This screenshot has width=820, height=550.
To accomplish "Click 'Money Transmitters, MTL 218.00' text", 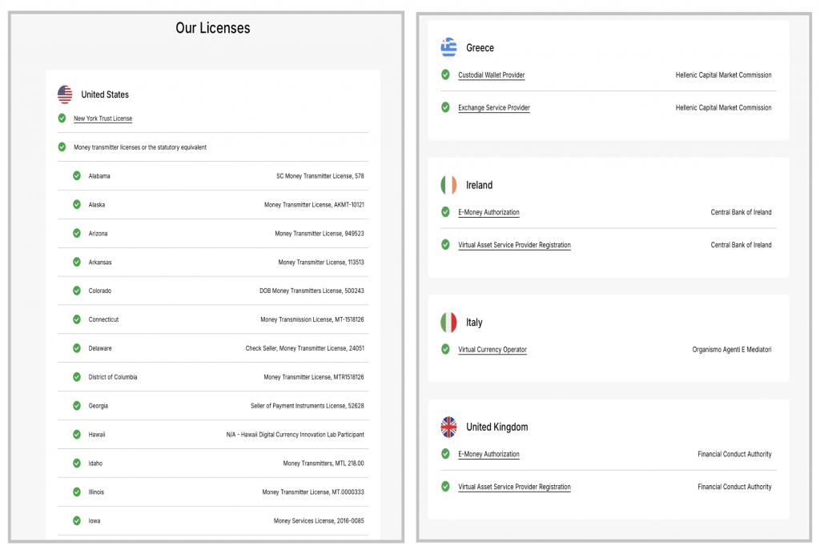I will point(324,464).
